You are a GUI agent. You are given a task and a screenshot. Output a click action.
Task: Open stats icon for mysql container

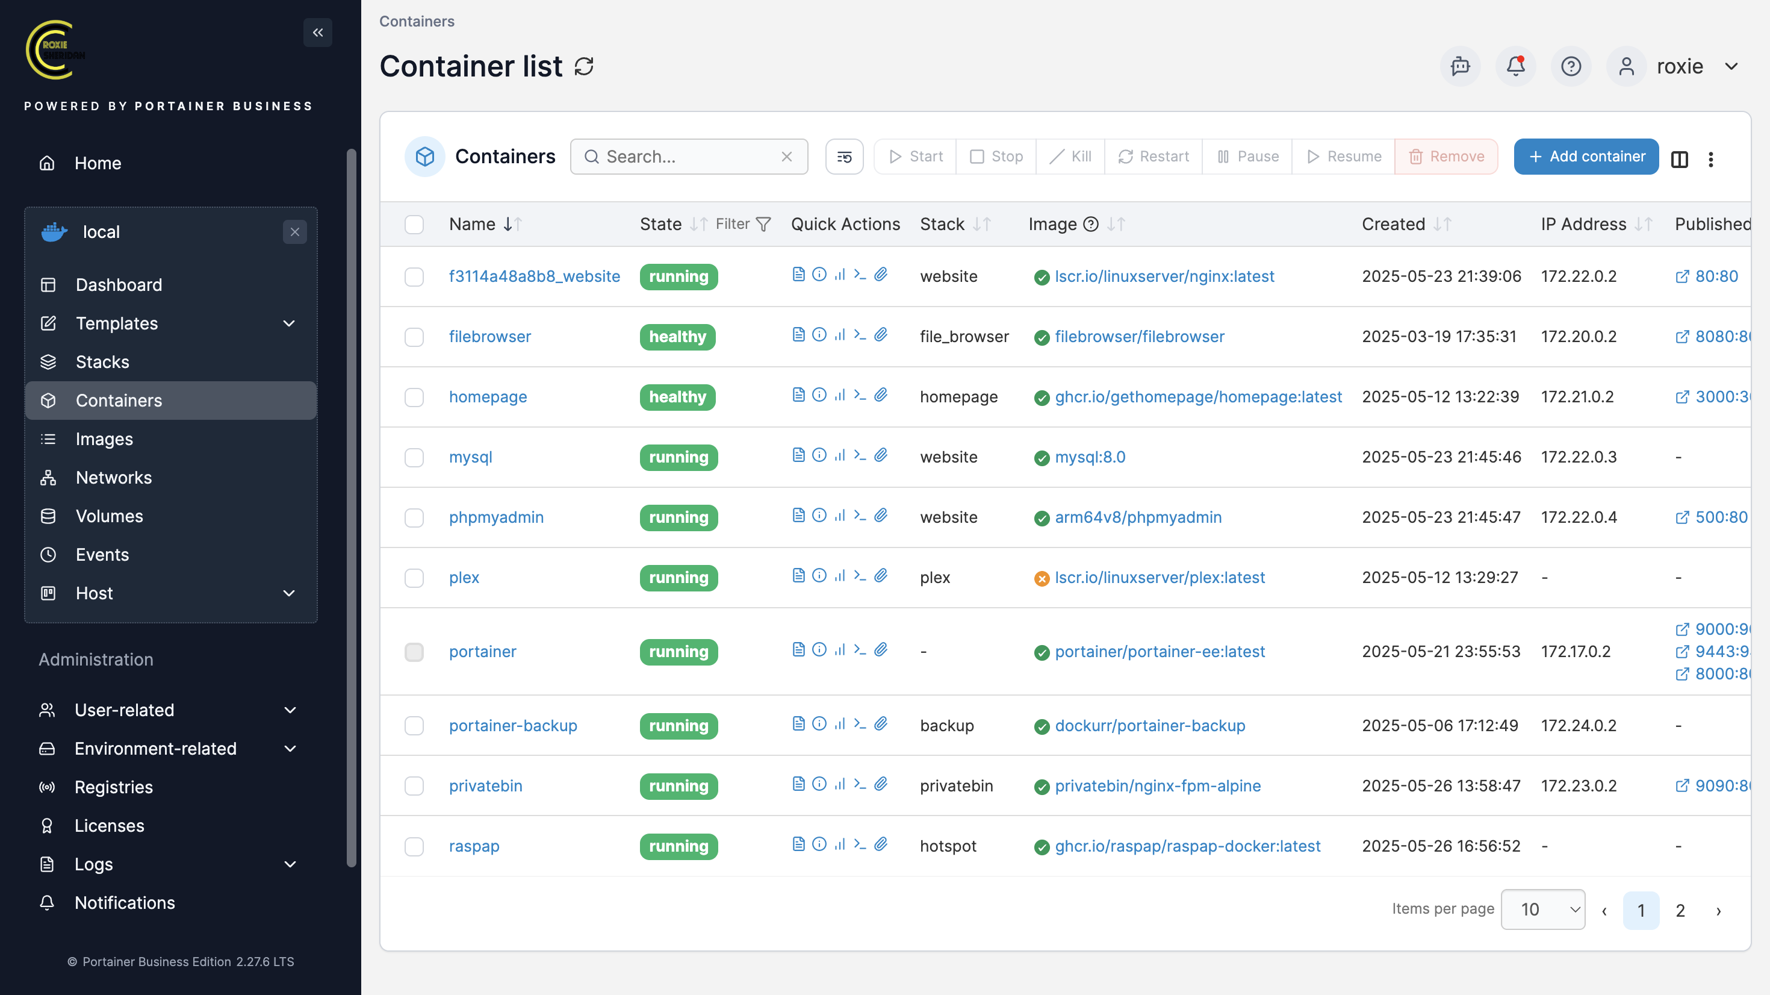coord(840,455)
